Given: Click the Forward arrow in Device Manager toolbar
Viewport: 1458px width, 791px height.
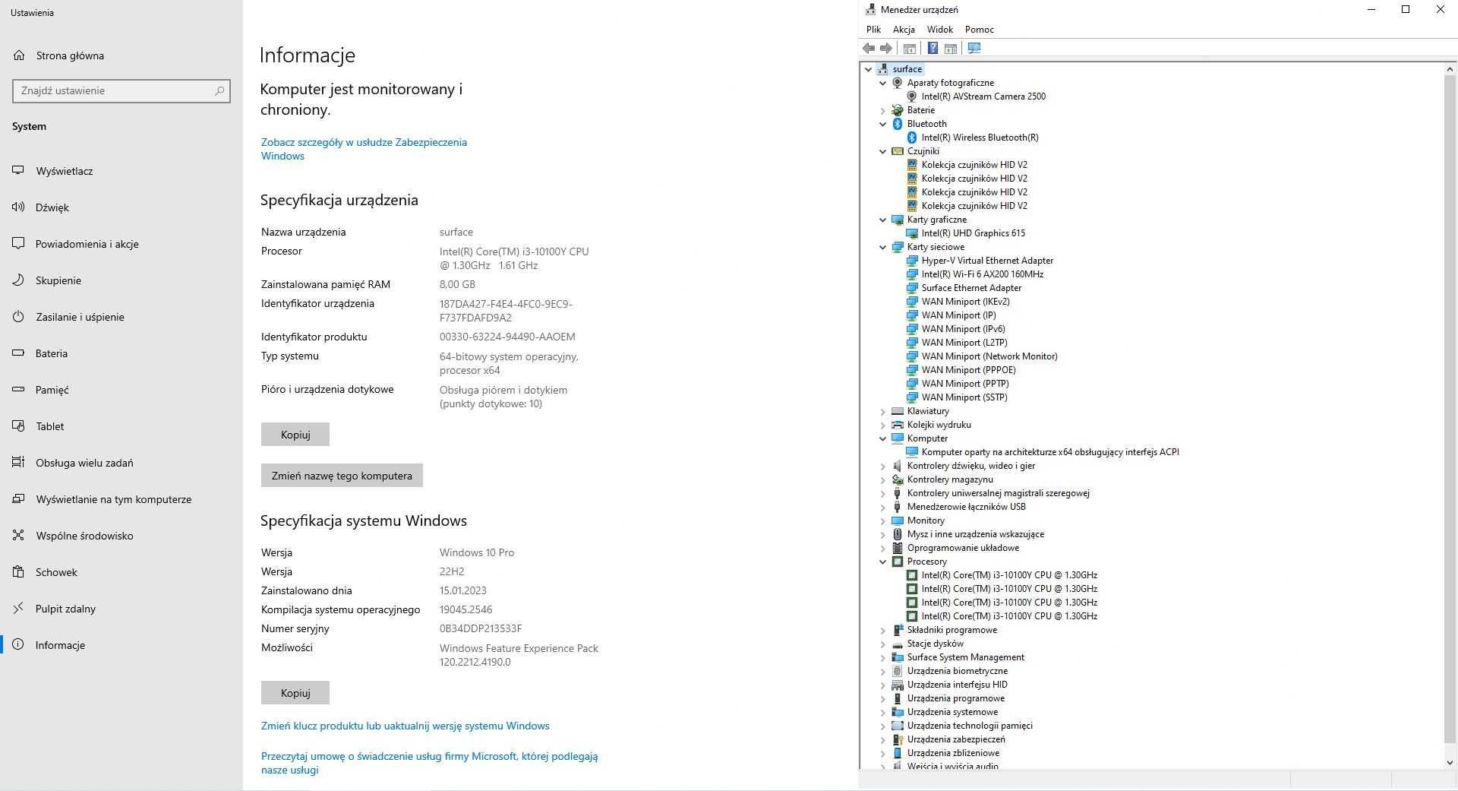Looking at the screenshot, I should tap(885, 48).
